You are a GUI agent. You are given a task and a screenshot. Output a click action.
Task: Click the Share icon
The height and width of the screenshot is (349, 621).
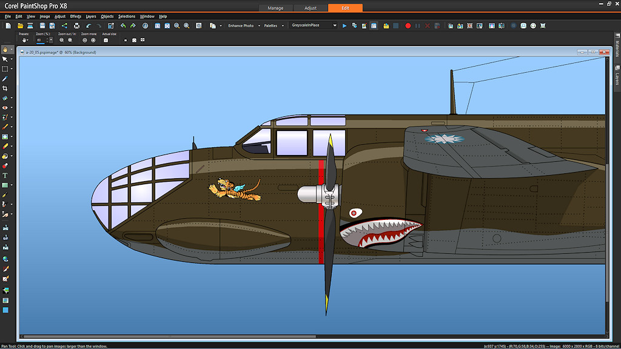64,25
